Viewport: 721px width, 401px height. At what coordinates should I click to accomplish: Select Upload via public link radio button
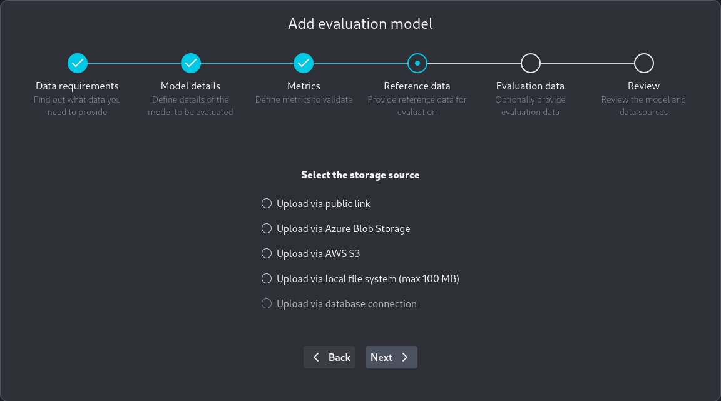(x=267, y=204)
